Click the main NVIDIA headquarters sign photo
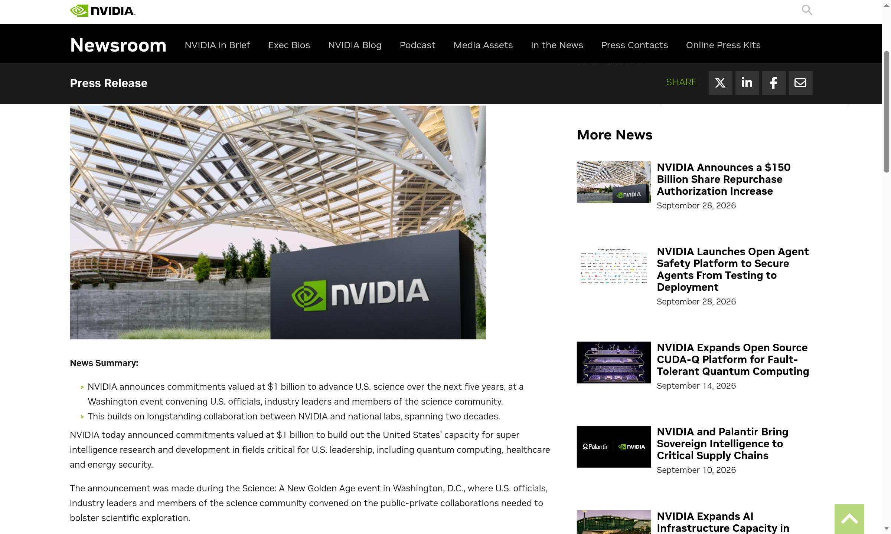Image resolution: width=891 pixels, height=534 pixels. [278, 222]
